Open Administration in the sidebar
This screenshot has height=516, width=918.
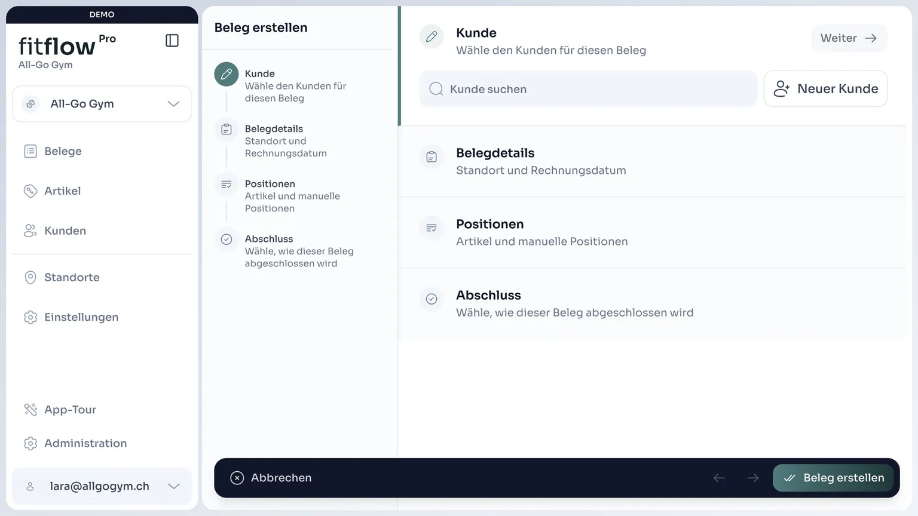click(x=102, y=443)
